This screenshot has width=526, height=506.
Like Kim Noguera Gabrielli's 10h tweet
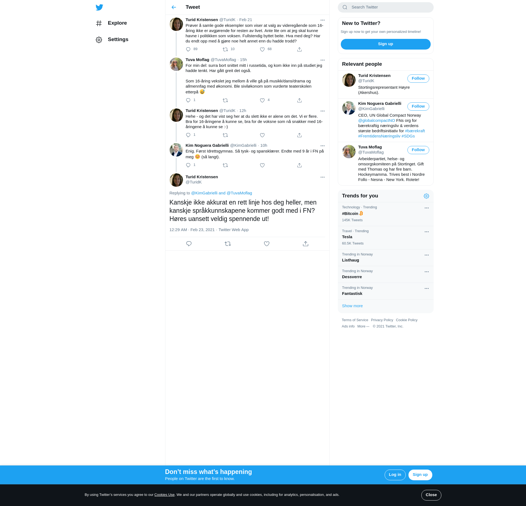point(262,165)
